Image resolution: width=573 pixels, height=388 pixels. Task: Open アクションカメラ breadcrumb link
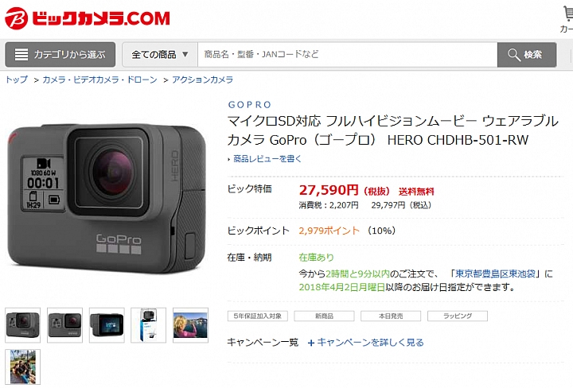tap(202, 80)
